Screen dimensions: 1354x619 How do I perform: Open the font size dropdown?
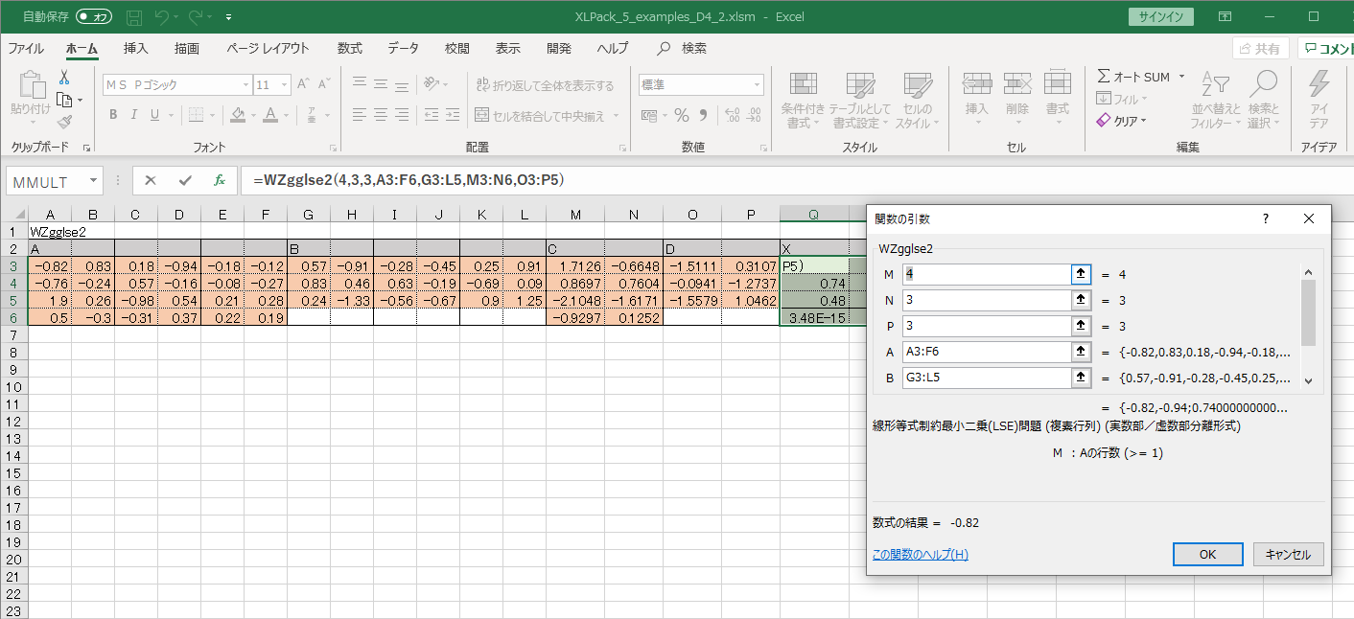pos(285,84)
